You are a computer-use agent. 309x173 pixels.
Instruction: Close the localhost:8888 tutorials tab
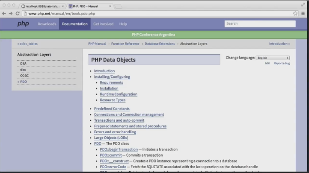pos(62,6)
